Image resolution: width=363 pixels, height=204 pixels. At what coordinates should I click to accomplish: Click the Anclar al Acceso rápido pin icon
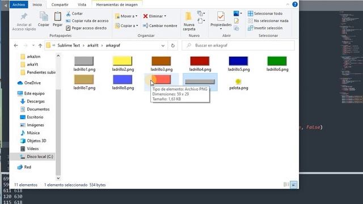24,16
